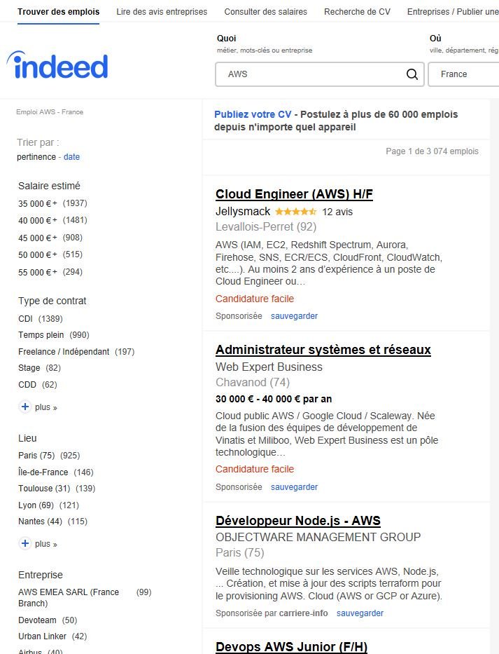Screen dimensions: 499x654
Task: Save the Cloud Engineer job with sauvegarder
Action: point(294,316)
